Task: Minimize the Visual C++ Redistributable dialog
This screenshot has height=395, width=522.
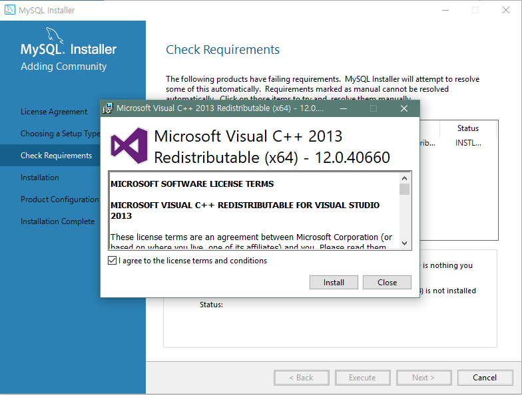Action: click(x=344, y=108)
